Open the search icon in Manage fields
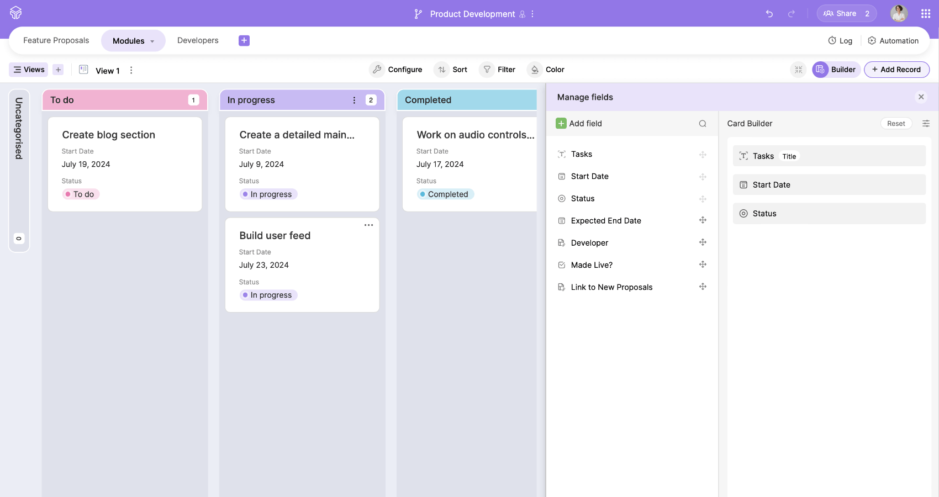The image size is (939, 497). pyautogui.click(x=702, y=123)
